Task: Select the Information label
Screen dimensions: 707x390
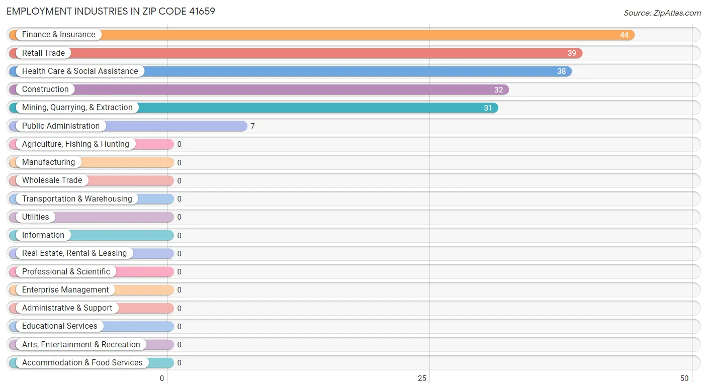Action: click(43, 235)
